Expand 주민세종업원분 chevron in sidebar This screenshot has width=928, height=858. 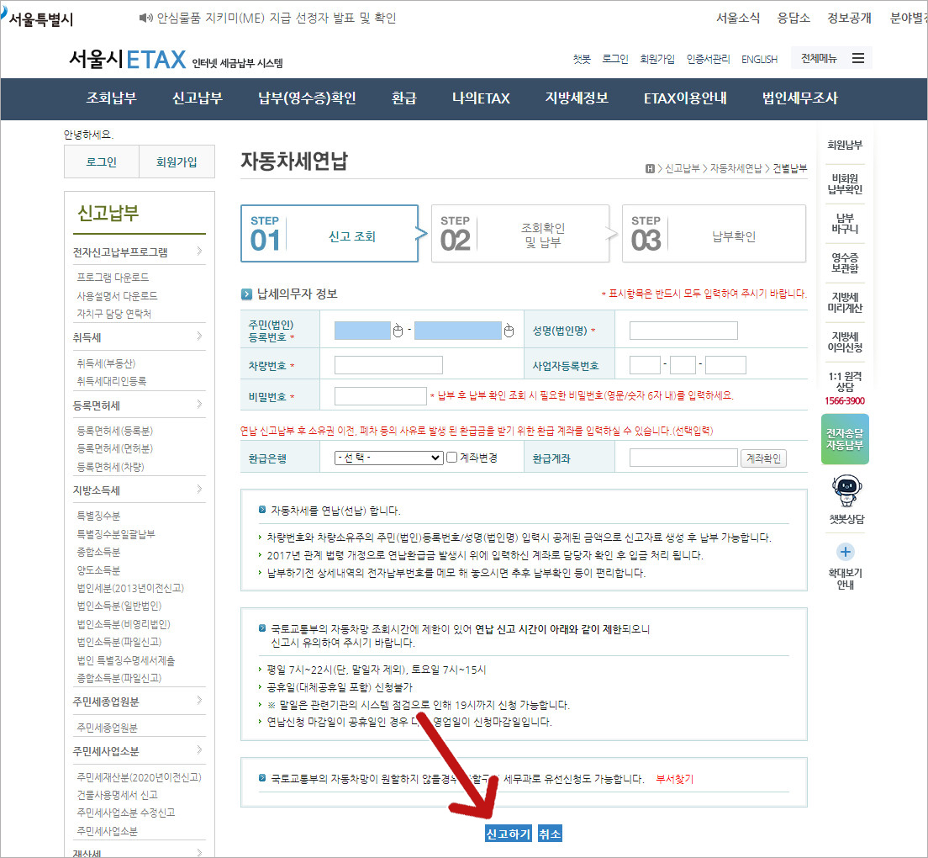pyautogui.click(x=199, y=701)
